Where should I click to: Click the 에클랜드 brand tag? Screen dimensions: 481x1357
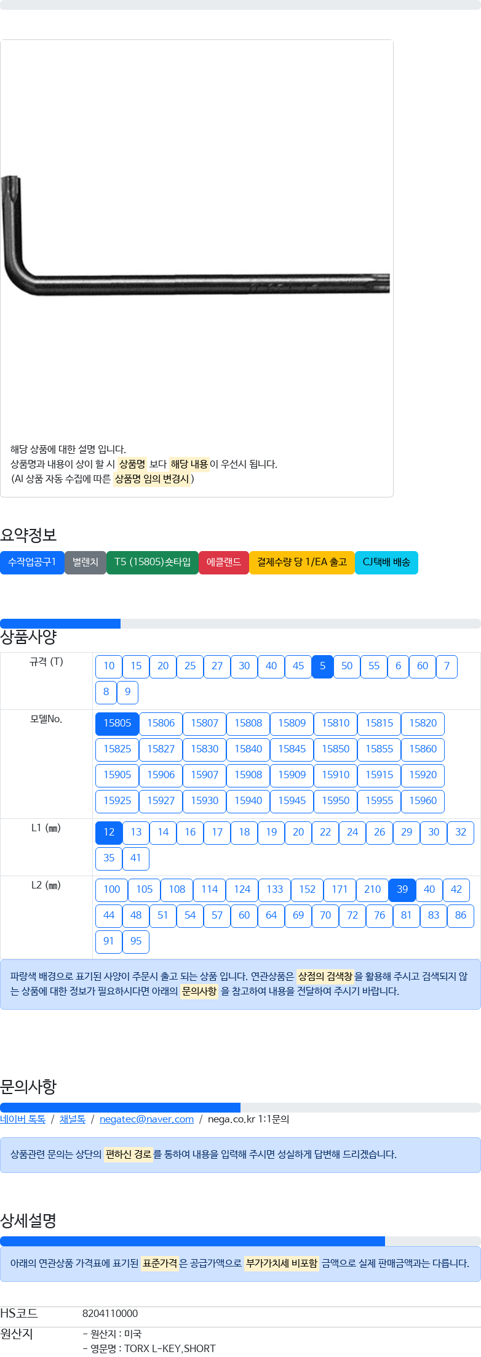click(224, 563)
